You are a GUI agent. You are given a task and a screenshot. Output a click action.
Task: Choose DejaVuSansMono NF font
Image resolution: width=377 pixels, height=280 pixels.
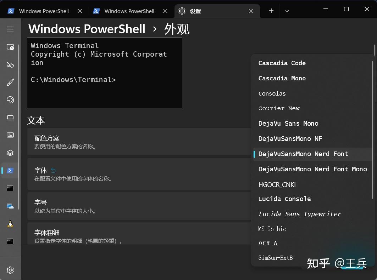[x=312, y=139]
